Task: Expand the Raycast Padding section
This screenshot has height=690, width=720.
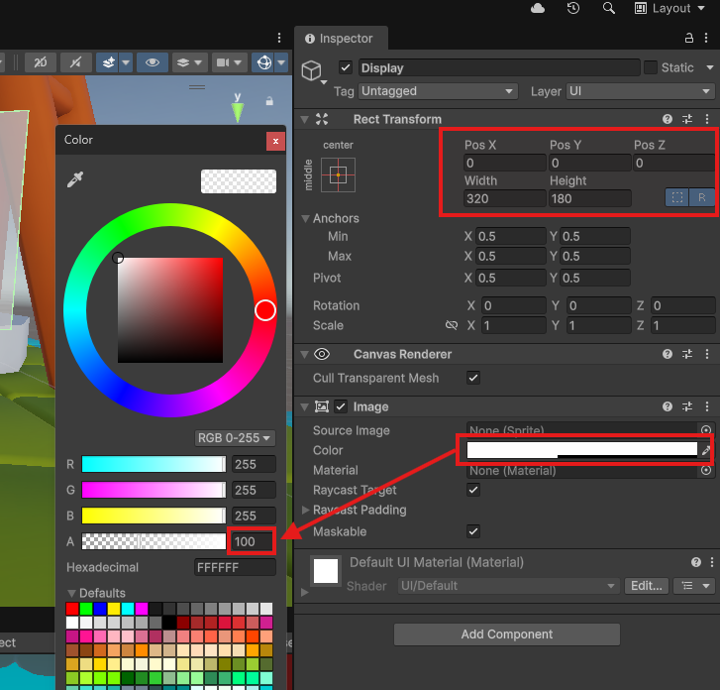Action: [305, 510]
